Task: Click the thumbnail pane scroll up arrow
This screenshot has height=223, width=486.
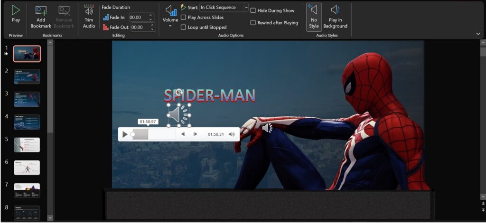Action: tap(50, 42)
